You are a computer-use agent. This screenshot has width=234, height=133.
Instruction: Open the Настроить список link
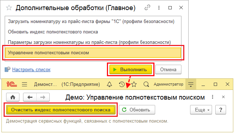point(31,69)
